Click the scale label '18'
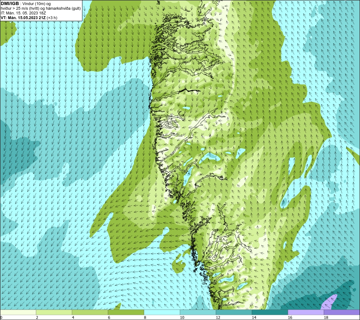 pos(326,318)
